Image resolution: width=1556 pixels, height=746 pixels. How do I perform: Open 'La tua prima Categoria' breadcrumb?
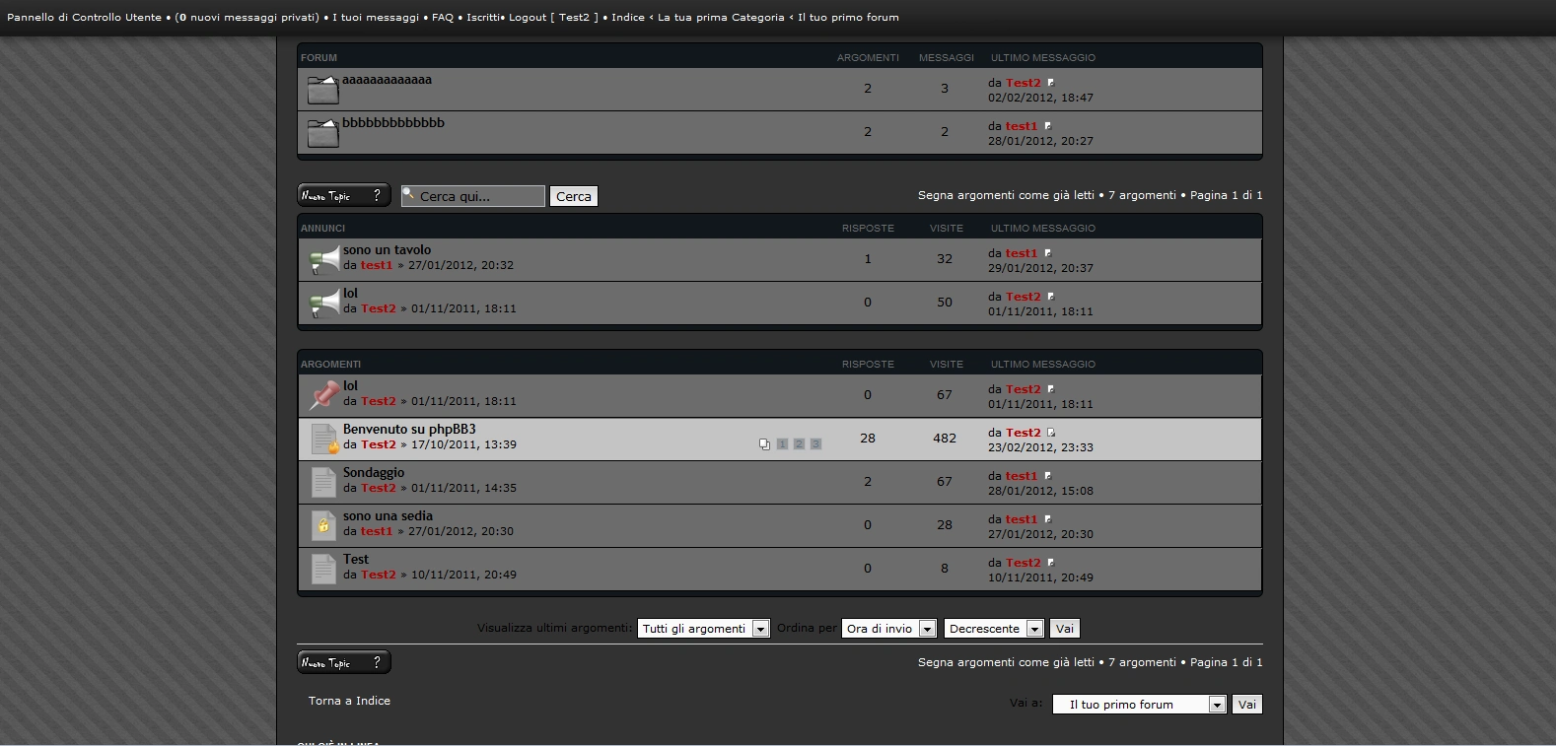[721, 18]
